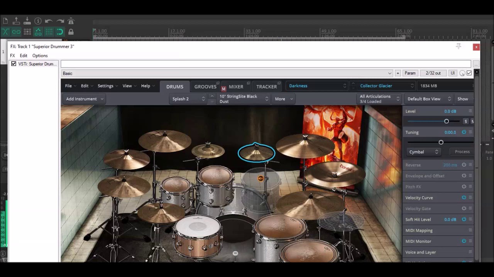Toggle item grouping chain-link icon
This screenshot has width=494, height=277.
(16, 32)
